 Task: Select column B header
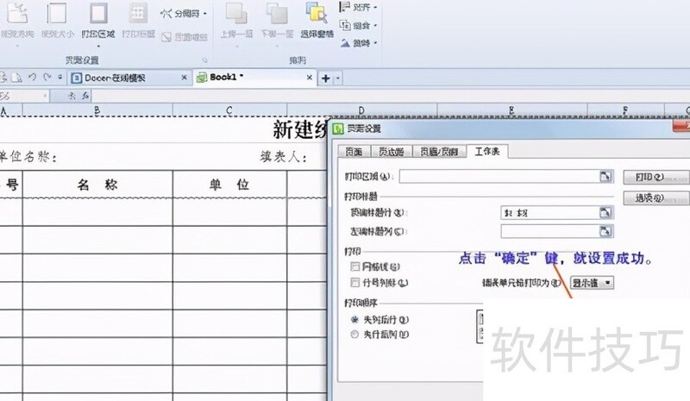(x=97, y=110)
